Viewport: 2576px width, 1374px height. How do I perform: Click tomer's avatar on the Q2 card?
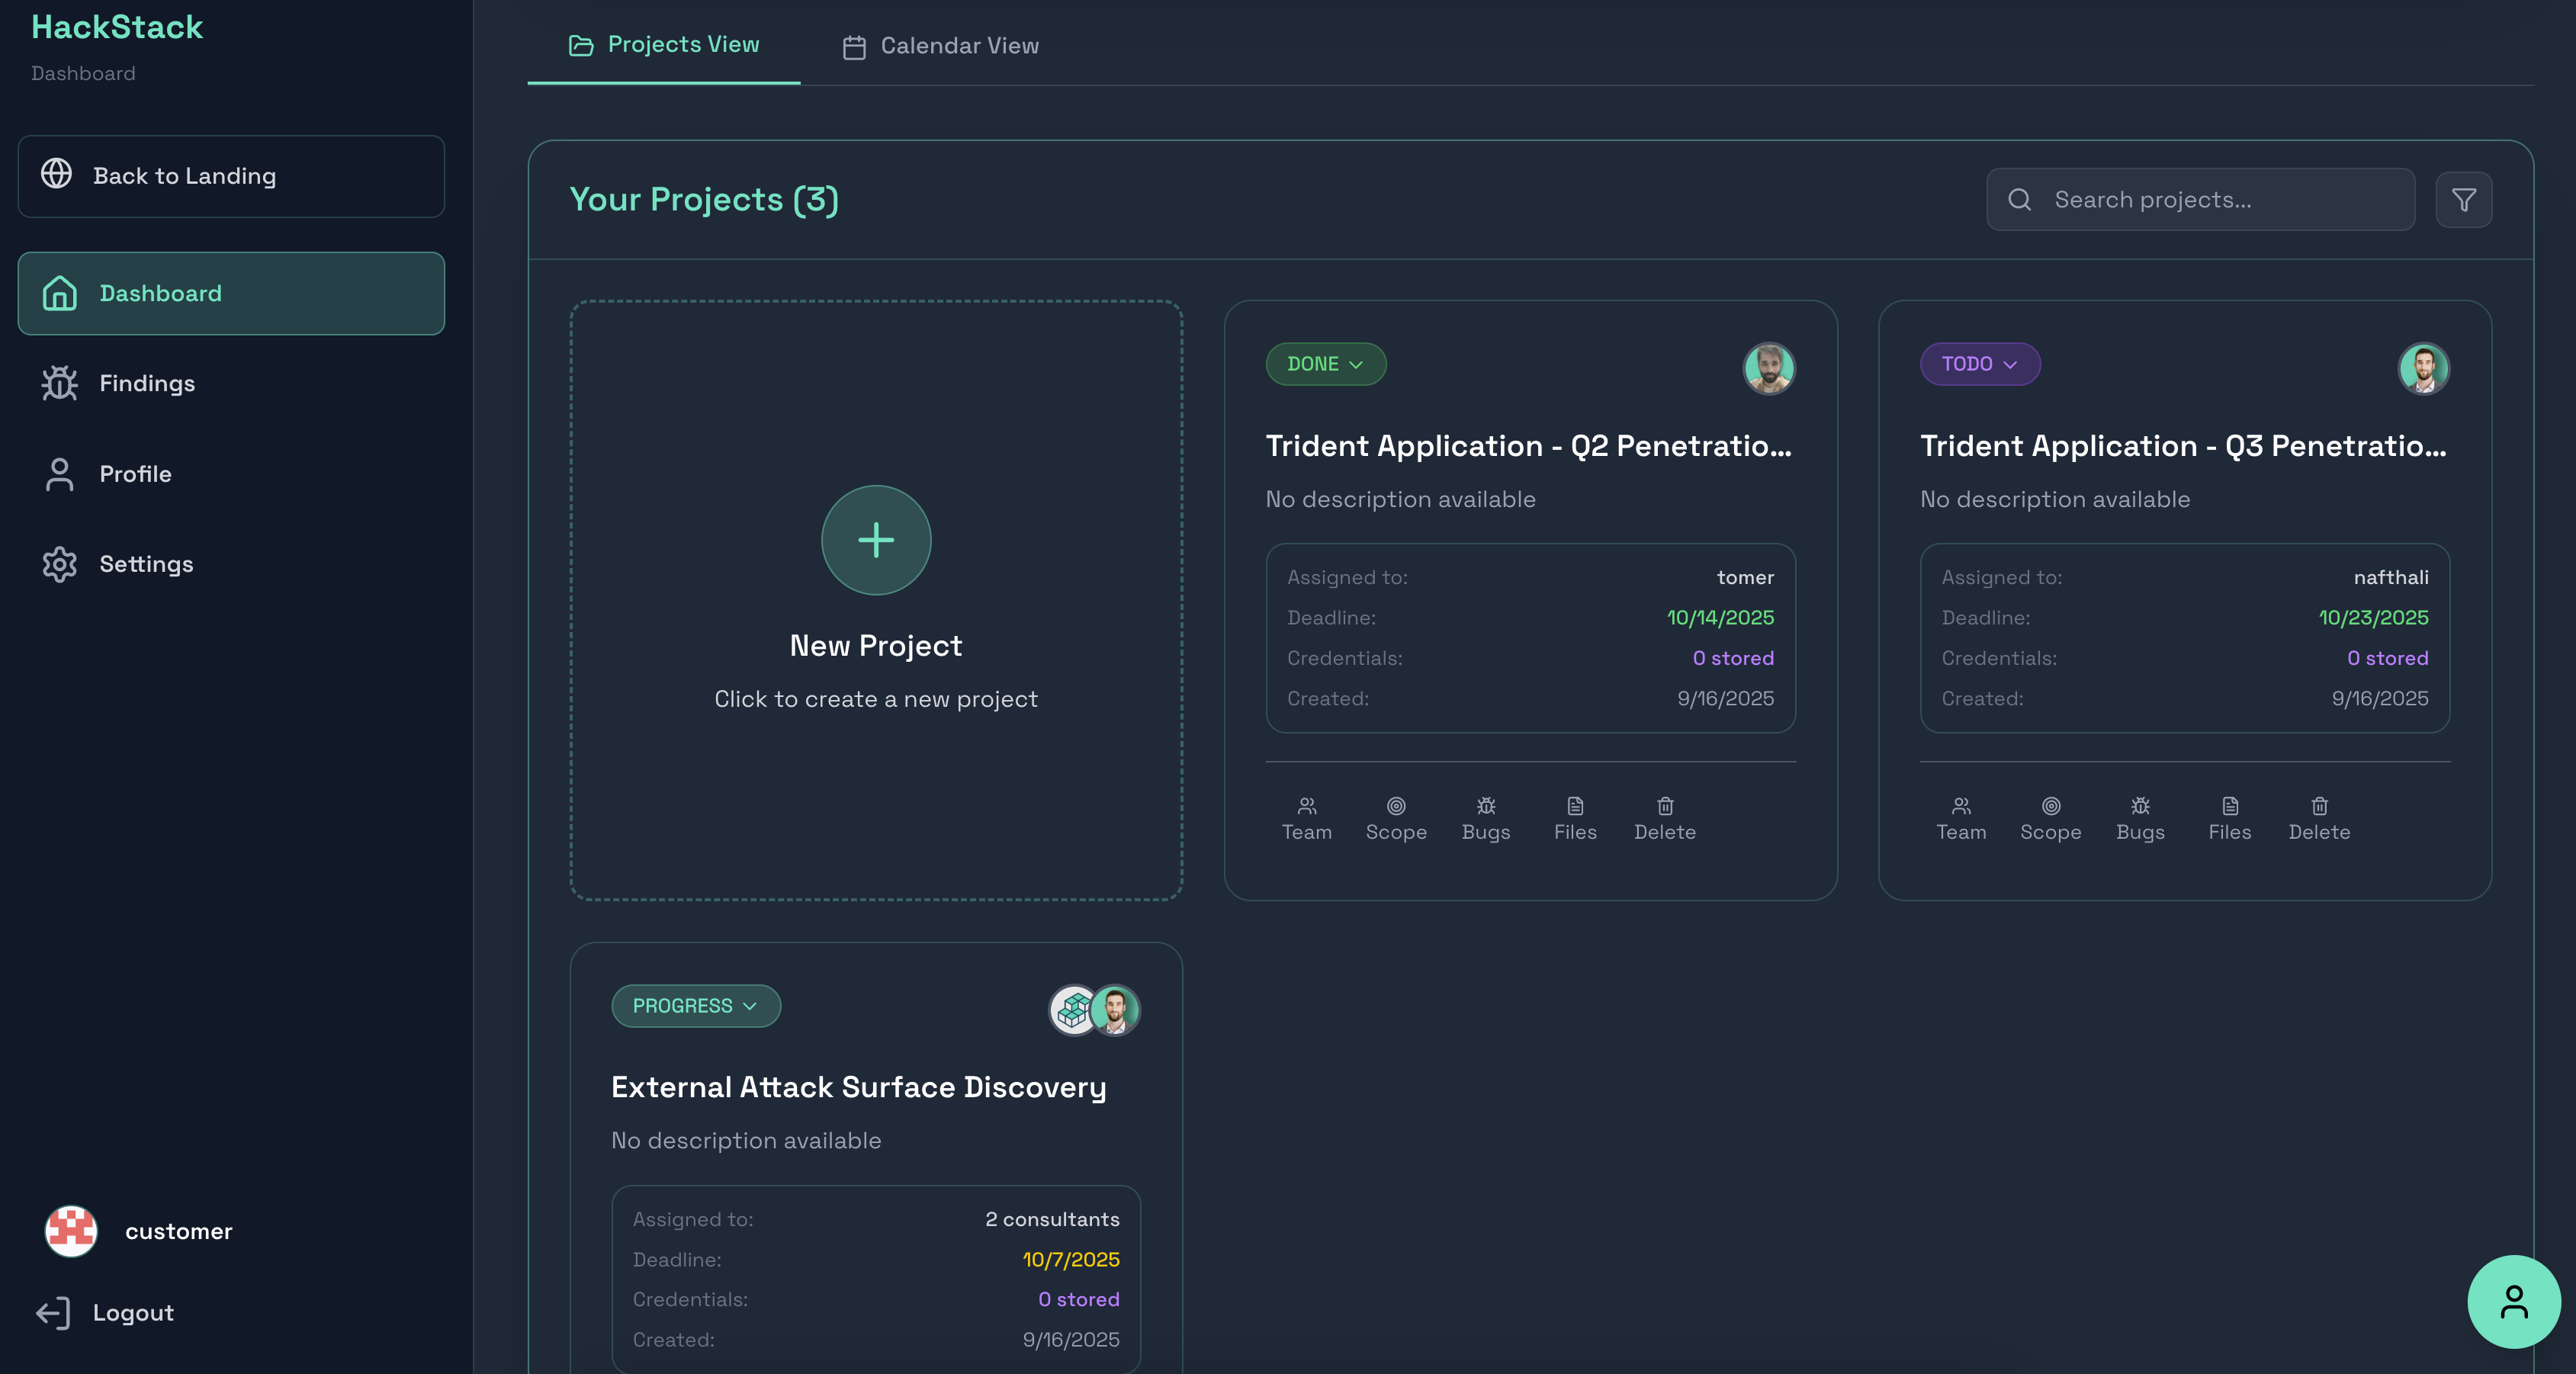(x=1769, y=368)
